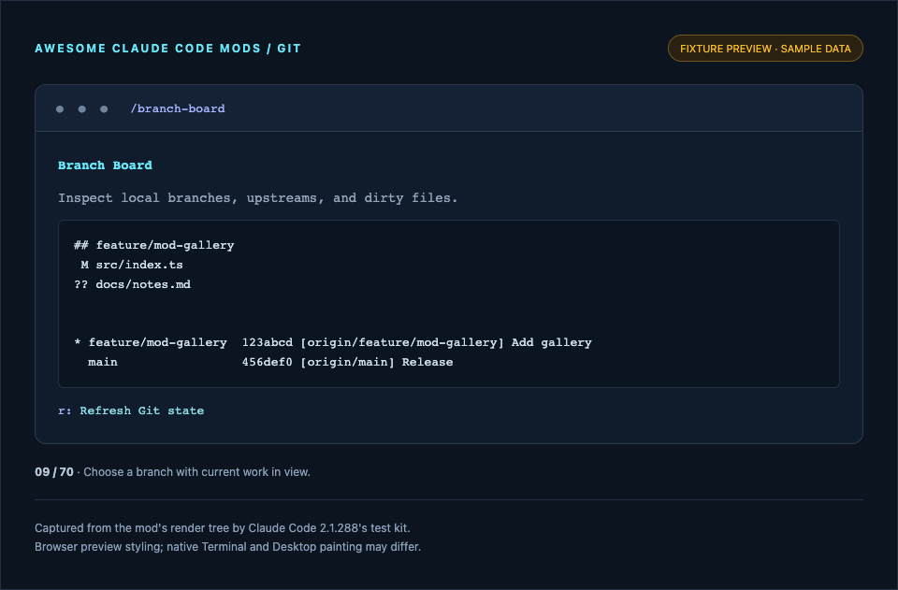The height and width of the screenshot is (590, 898).
Task: Click the 09 / 70 slide counter
Action: pyautogui.click(x=54, y=472)
